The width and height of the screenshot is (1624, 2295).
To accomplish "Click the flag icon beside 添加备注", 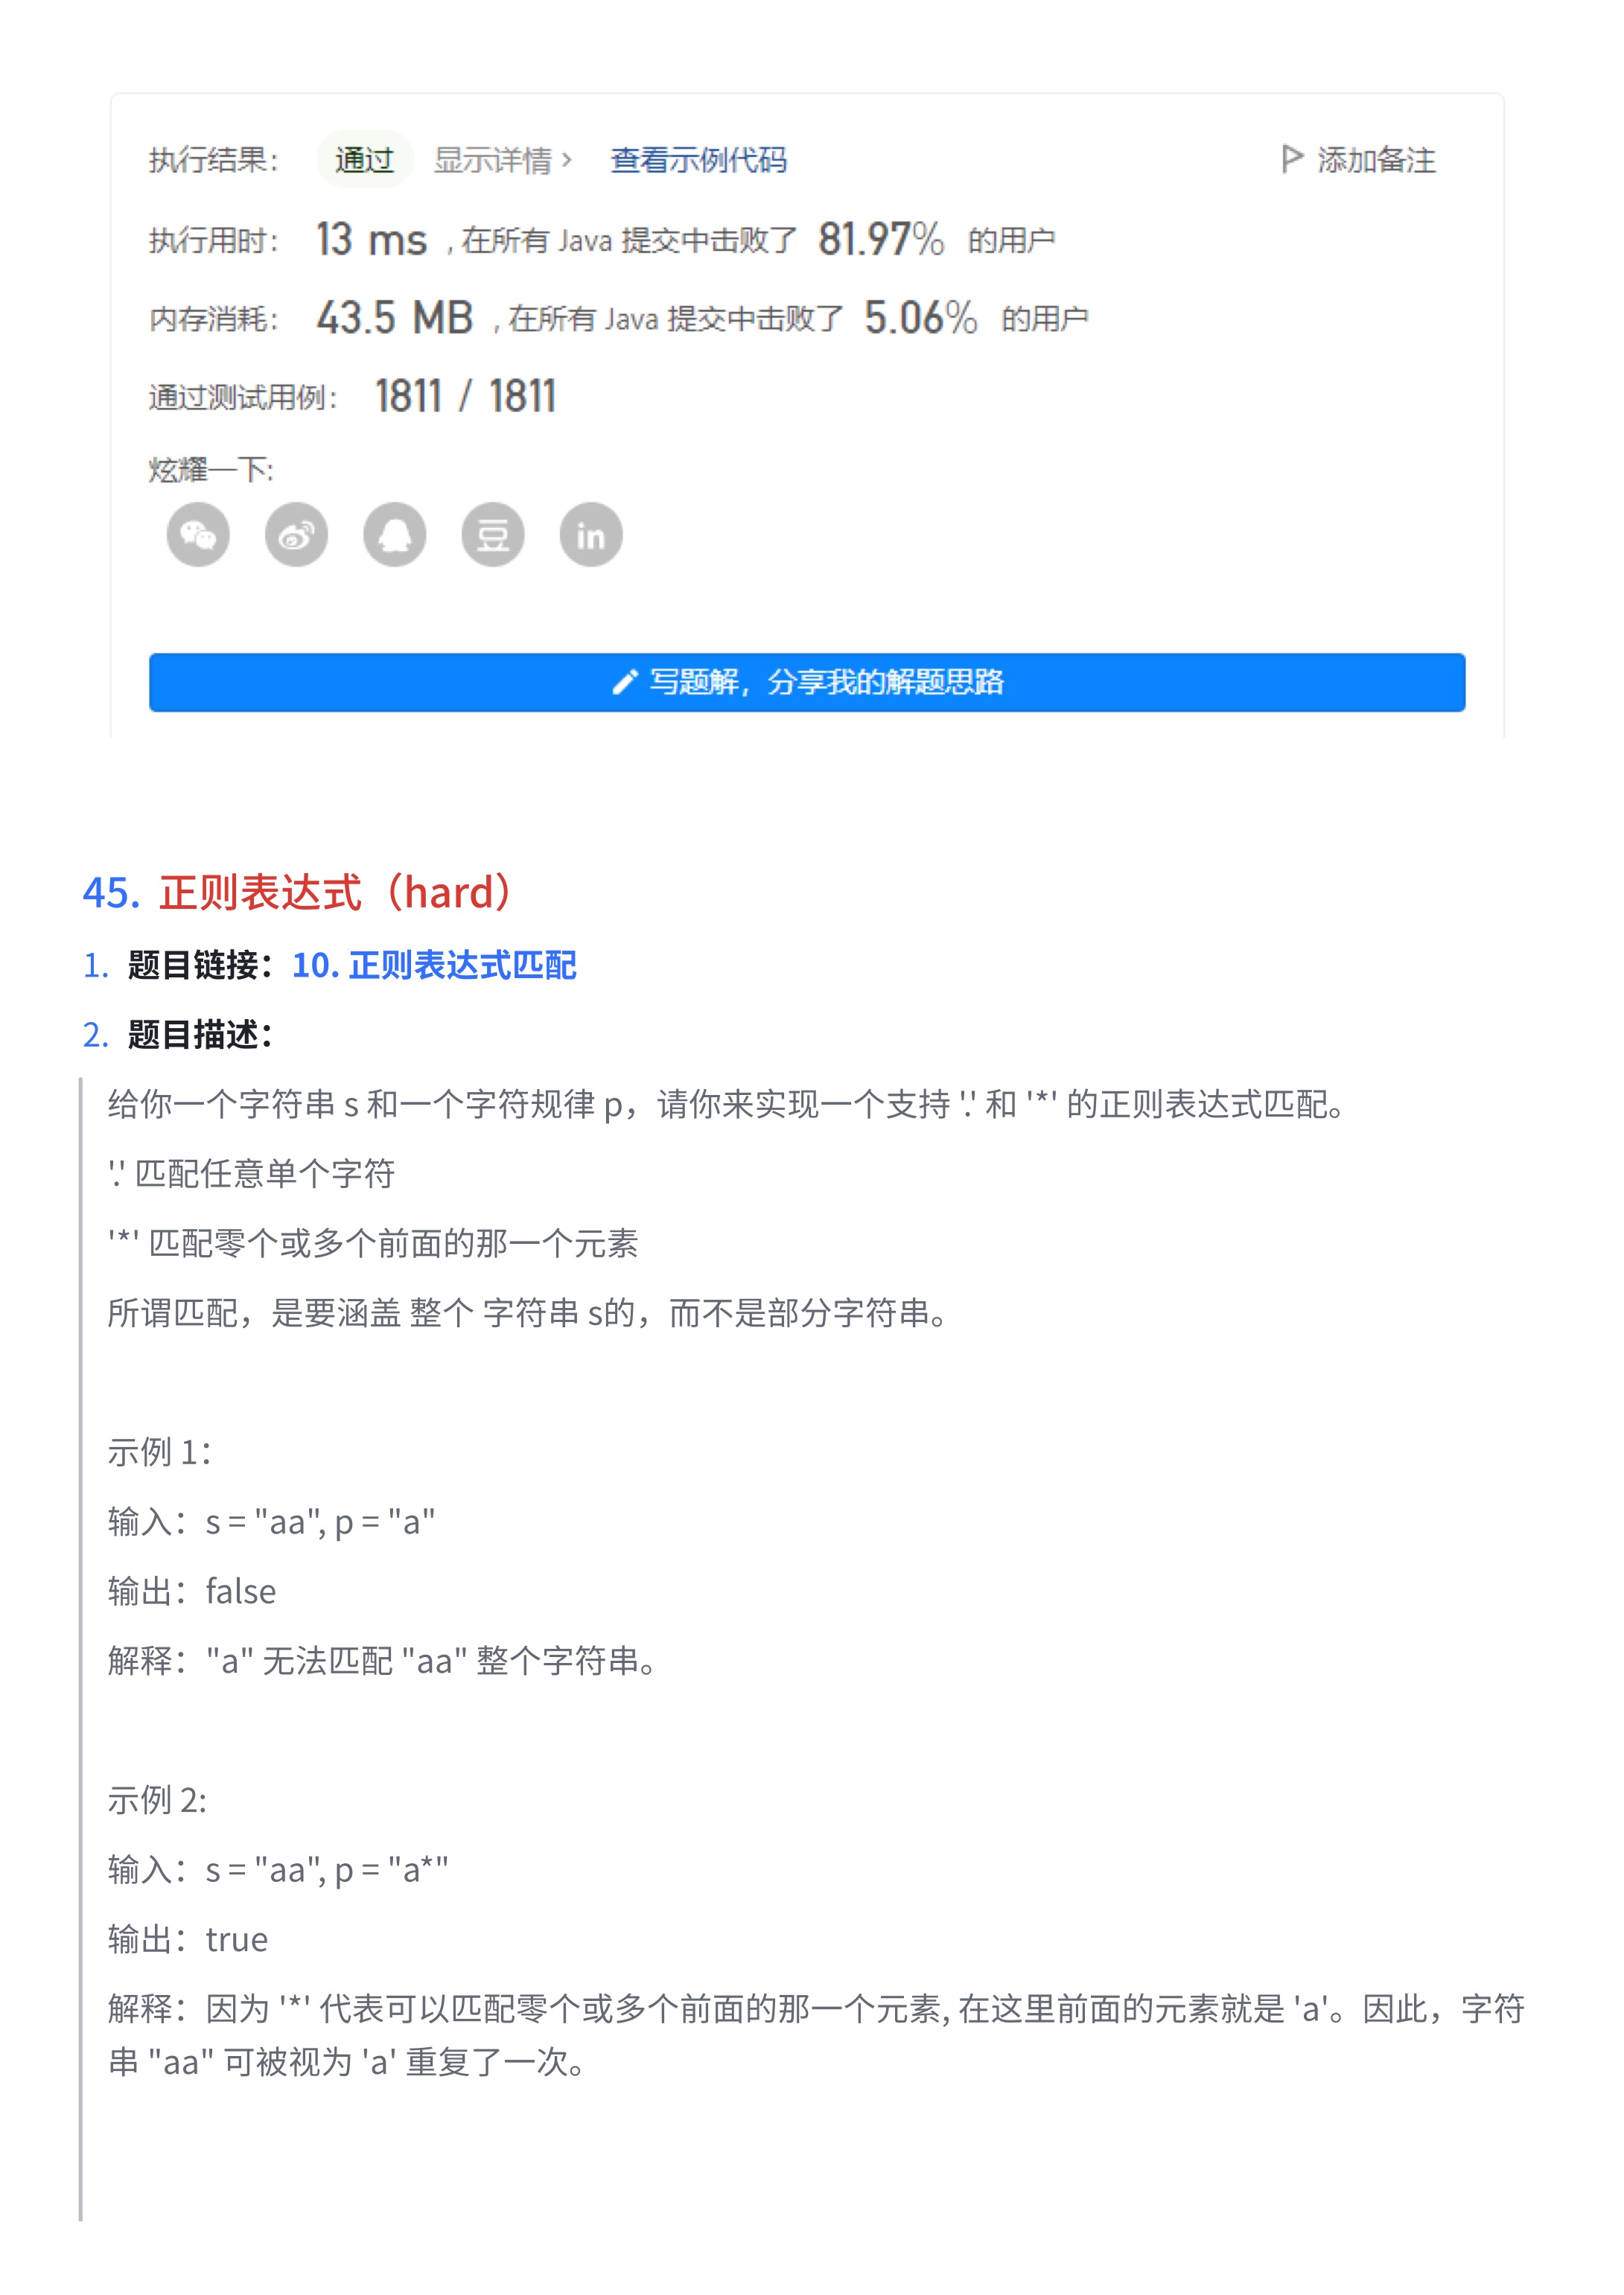I will [x=1292, y=159].
